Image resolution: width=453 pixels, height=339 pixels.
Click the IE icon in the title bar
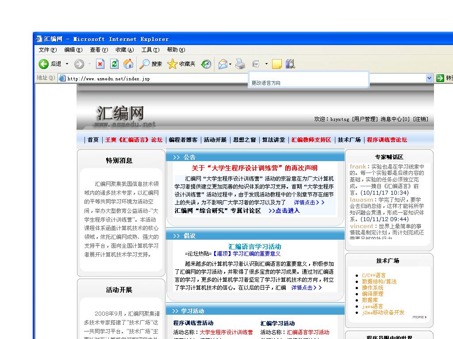(x=39, y=39)
